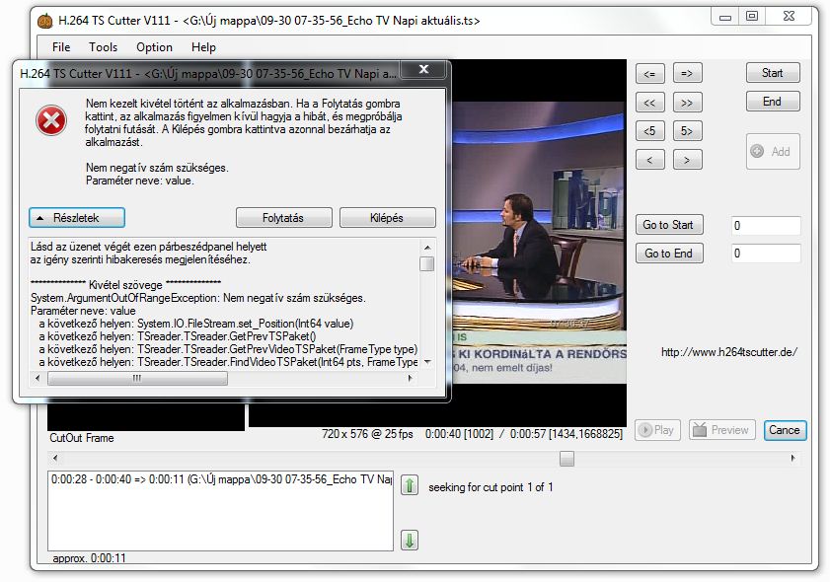Click the 'seeking for cut point 1 of 1' status
Screen dimensions: 830x582
pos(490,487)
